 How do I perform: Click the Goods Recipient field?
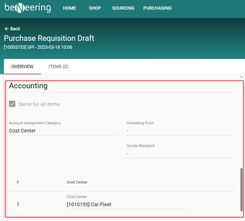tap(180, 153)
